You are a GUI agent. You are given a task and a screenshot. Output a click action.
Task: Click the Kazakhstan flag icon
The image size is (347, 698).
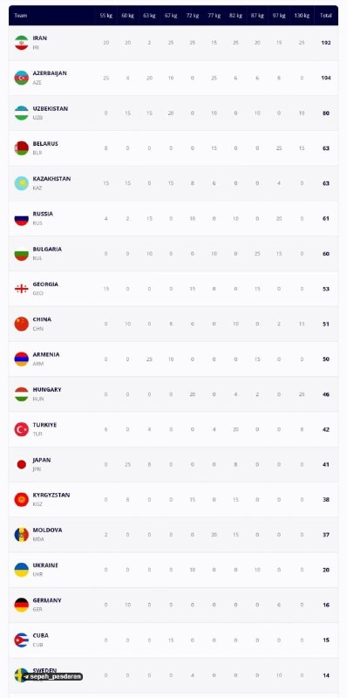click(x=21, y=183)
